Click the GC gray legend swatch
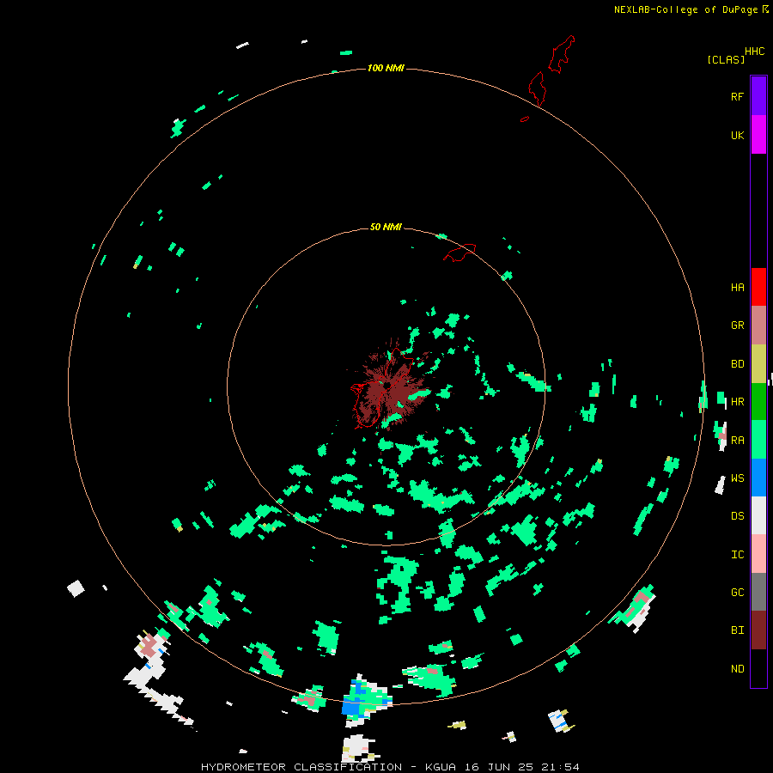The height and width of the screenshot is (773, 773). (758, 592)
